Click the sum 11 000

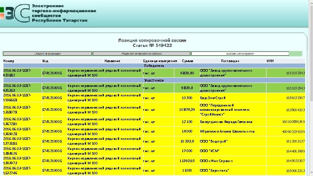[x=187, y=171]
